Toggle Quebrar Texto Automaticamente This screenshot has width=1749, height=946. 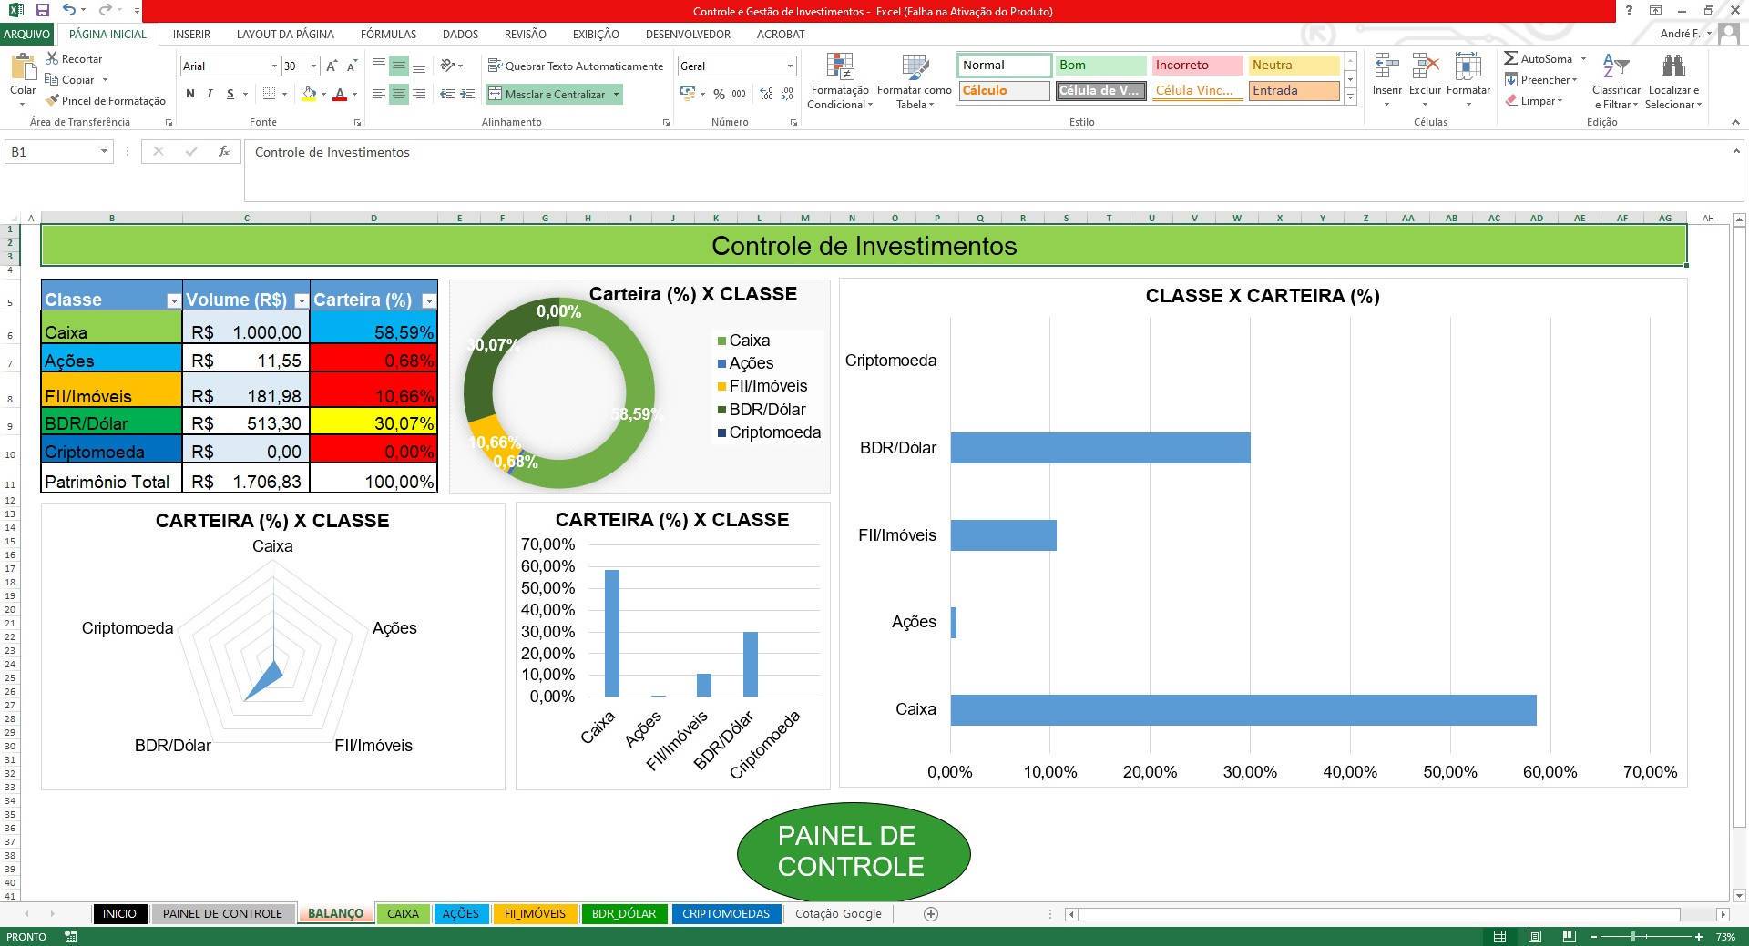click(x=575, y=66)
